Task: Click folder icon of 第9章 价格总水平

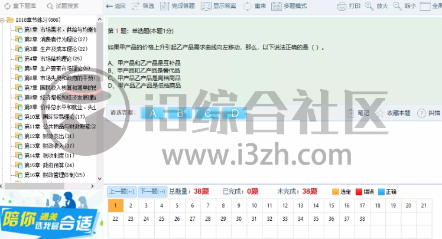Action: 18,107
